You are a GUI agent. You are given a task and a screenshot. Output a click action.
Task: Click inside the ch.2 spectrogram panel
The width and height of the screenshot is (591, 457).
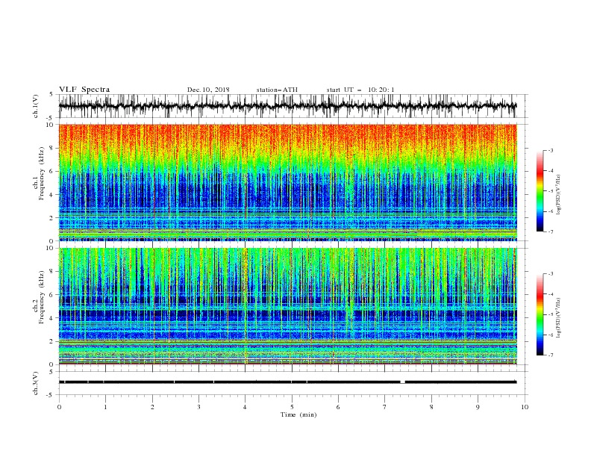tap(287, 306)
